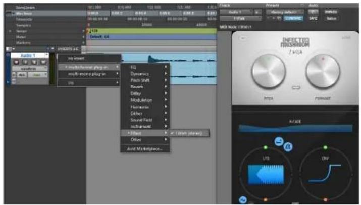Click 'Avid Marketplace...' menu entry
The height and width of the screenshot is (205, 361).
pos(145,149)
